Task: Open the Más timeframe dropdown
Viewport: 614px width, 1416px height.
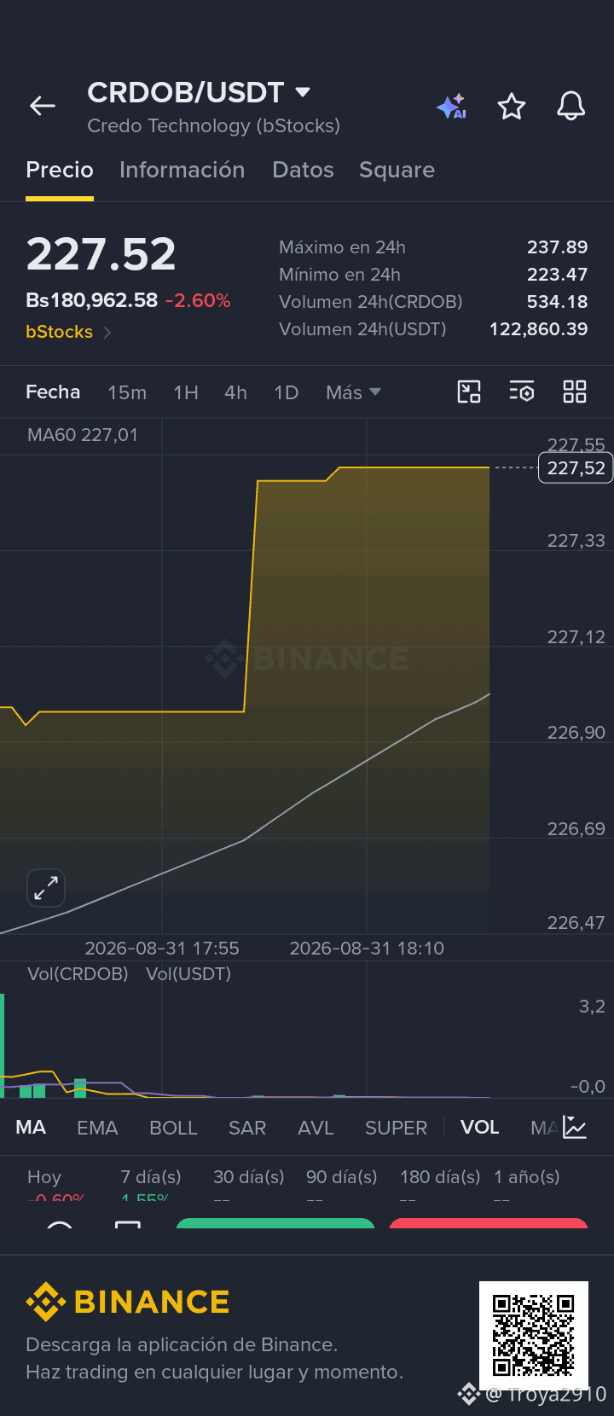Action: [353, 392]
